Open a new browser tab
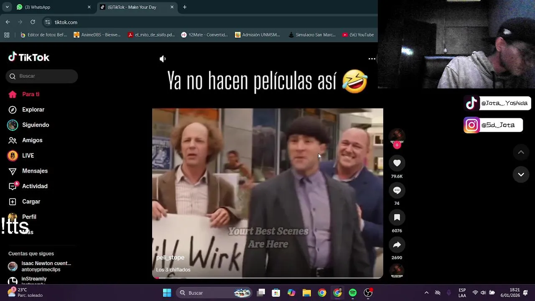The image size is (535, 301). click(185, 7)
